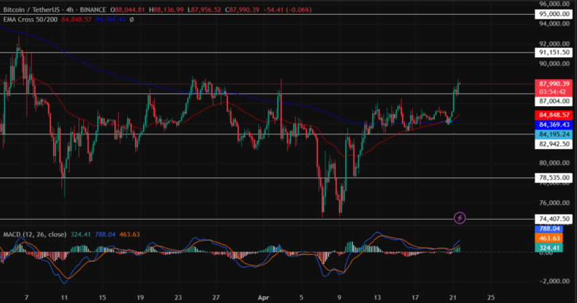Click the signal value 463.63 in legend
577x303 pixels.
129,234
